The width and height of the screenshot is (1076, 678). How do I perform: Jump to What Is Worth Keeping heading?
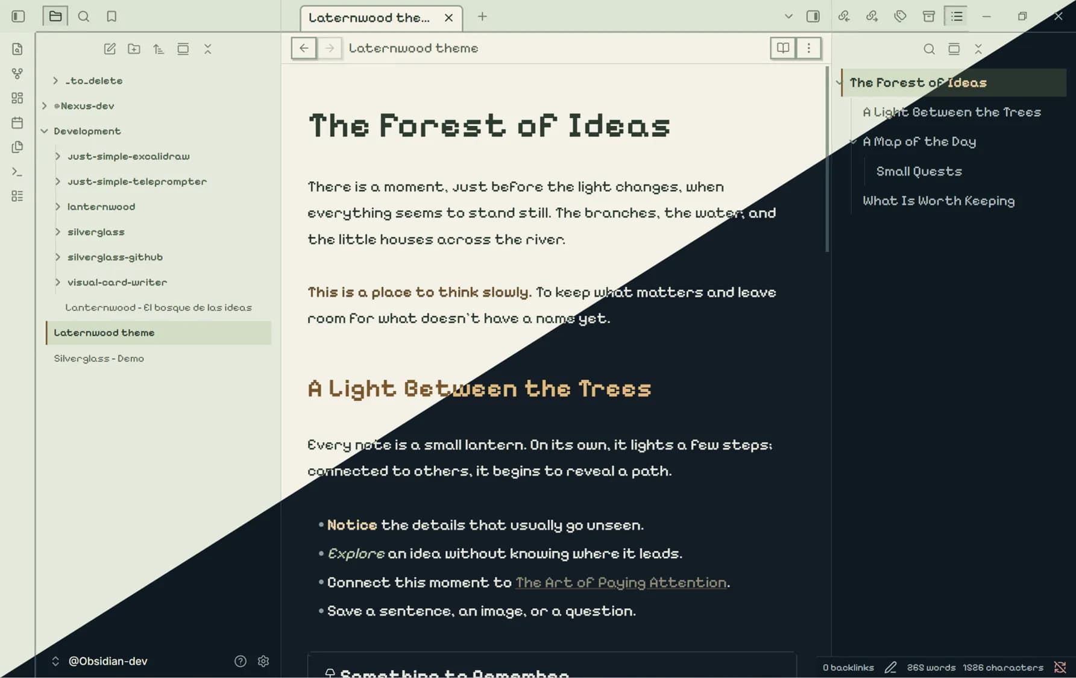click(x=939, y=201)
